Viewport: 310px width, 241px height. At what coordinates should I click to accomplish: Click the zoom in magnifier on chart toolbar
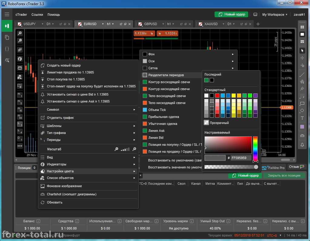(20, 33)
